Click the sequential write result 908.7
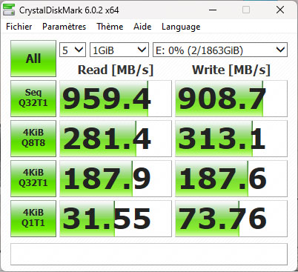 (231, 99)
